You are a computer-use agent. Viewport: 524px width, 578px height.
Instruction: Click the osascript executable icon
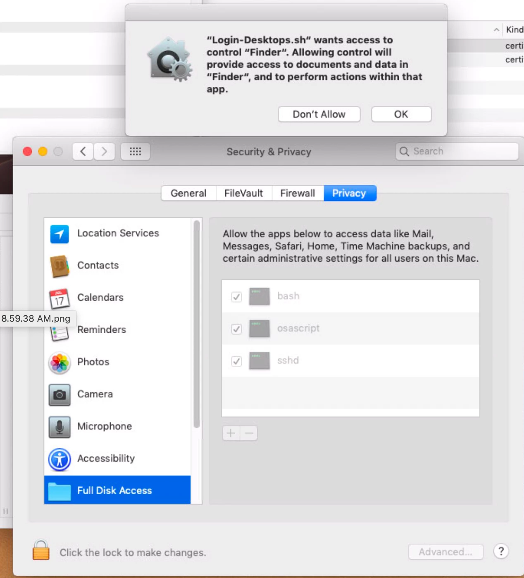coord(259,328)
